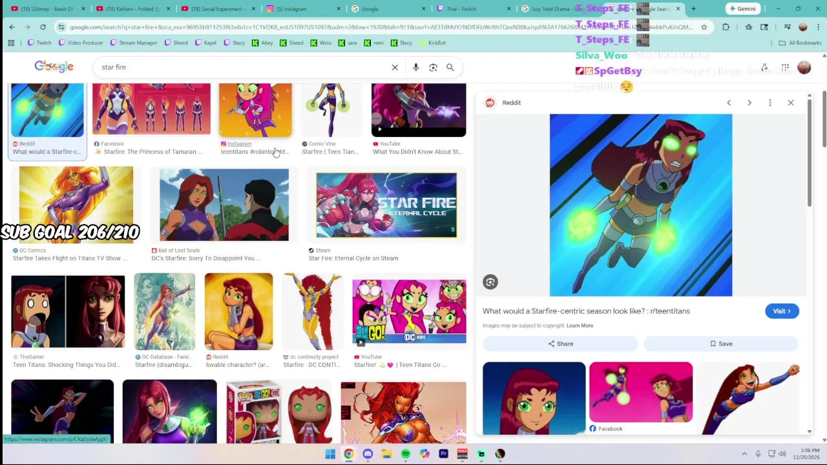This screenshot has width=827, height=465.
Task: Open the All Bookmarks folder
Action: (x=800, y=43)
